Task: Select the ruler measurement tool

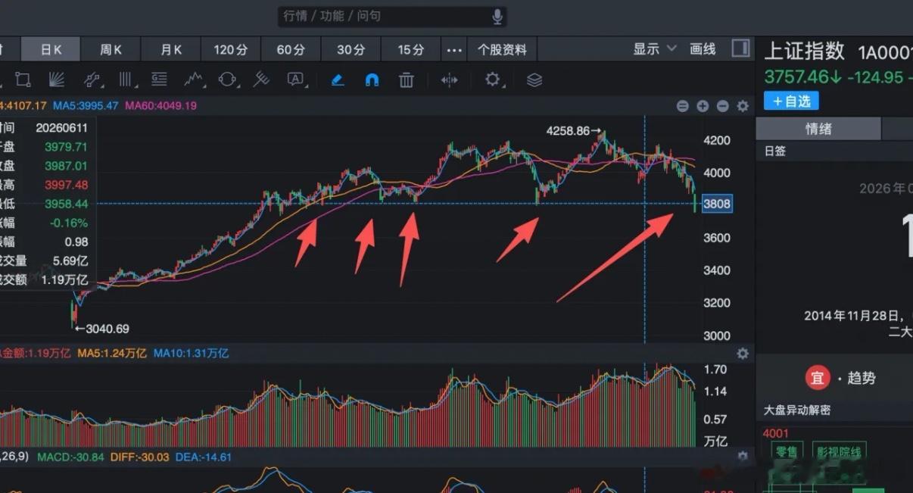Action: pos(261,80)
